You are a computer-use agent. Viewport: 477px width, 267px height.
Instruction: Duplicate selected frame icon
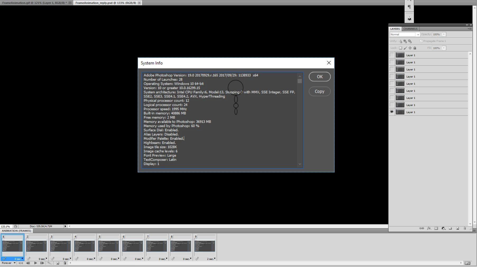click(58, 263)
